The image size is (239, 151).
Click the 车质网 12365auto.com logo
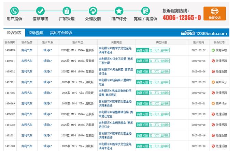pyautogui.click(x=203, y=33)
